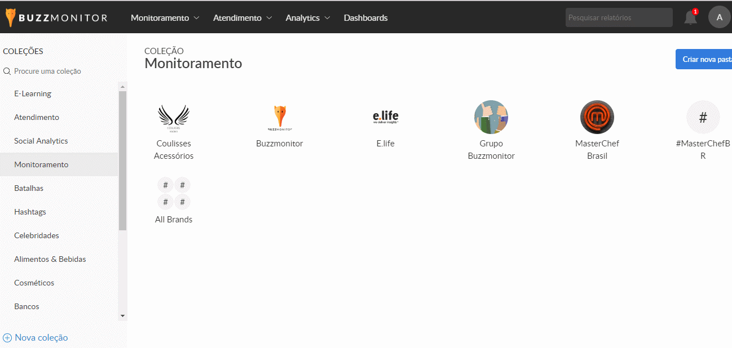Expand the Atendimento dropdown menu
The width and height of the screenshot is (732, 348).
242,17
